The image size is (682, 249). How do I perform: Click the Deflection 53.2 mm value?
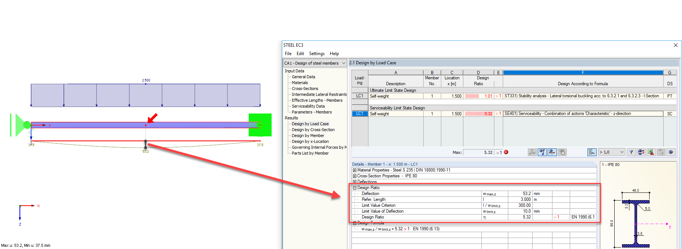click(521, 194)
